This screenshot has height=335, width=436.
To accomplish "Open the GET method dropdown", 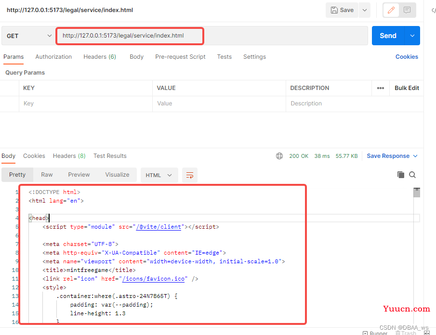I will [28, 36].
